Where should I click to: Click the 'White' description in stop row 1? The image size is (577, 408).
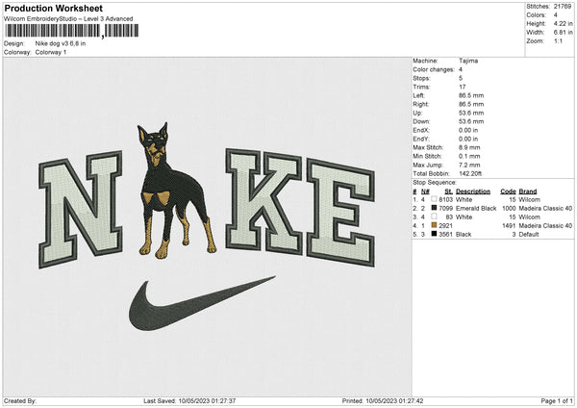point(464,199)
